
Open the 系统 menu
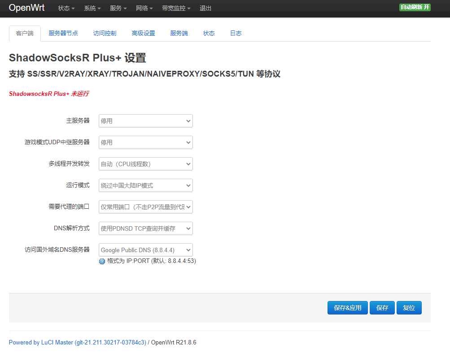tap(92, 9)
